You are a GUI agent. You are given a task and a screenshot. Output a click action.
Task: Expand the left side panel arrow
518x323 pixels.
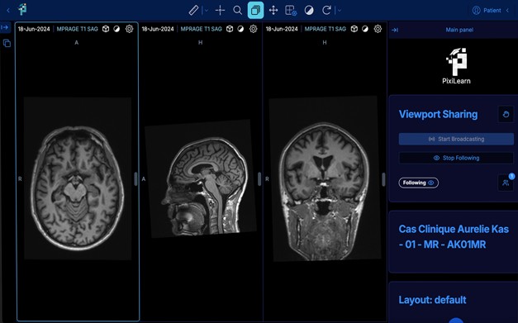pyautogui.click(x=5, y=27)
